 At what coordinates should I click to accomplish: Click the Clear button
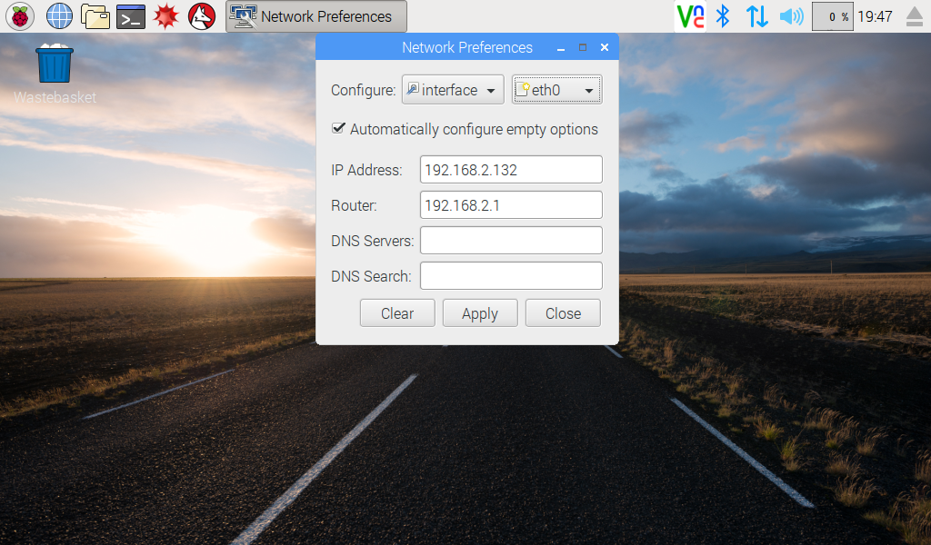point(397,313)
